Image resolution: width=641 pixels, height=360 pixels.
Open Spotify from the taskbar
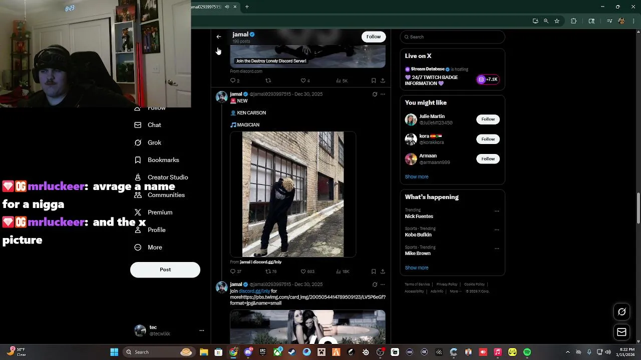coord(527,352)
